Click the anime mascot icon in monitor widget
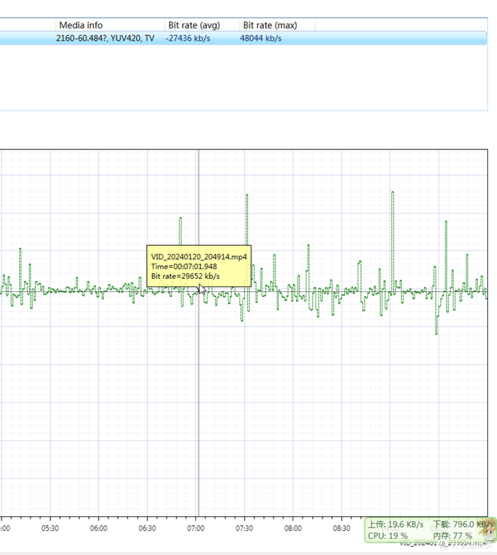The width and height of the screenshot is (497, 555). (x=486, y=531)
